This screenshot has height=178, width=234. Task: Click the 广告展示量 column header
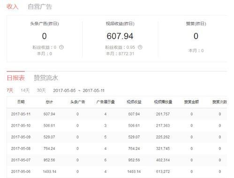[x=106, y=102]
